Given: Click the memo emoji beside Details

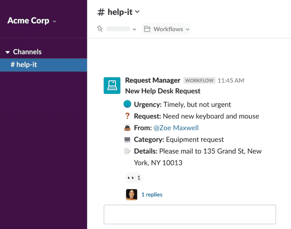Looking at the screenshot, I should pyautogui.click(x=127, y=151).
